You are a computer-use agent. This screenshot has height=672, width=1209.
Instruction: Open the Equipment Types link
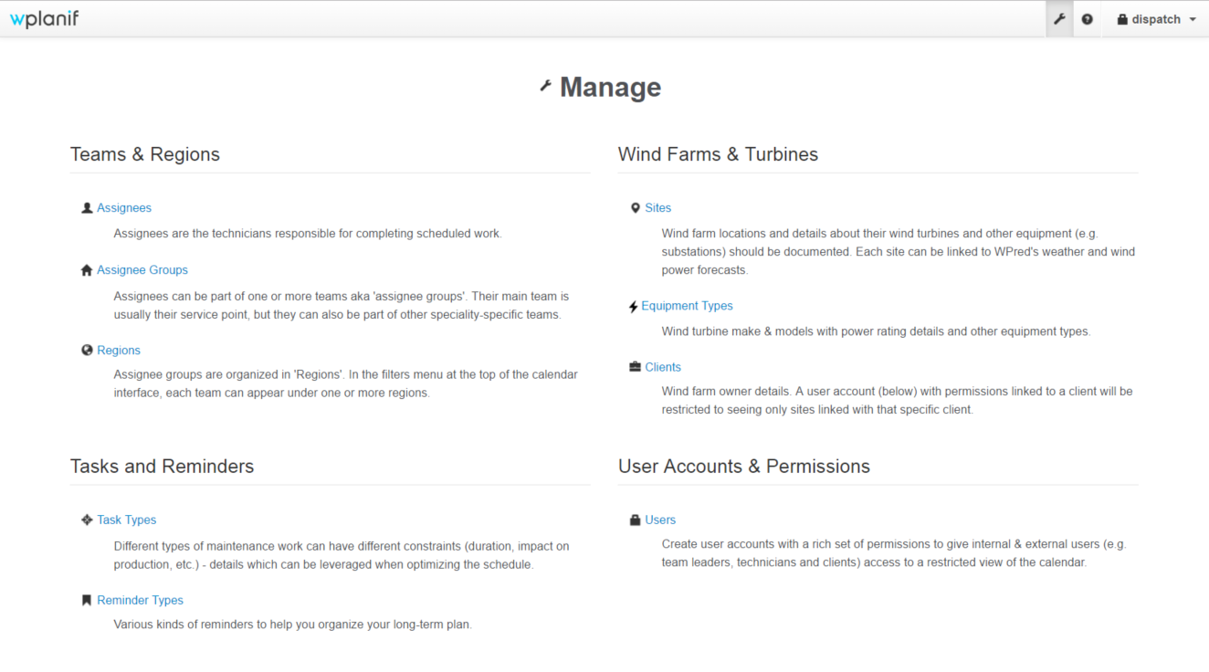coord(687,306)
